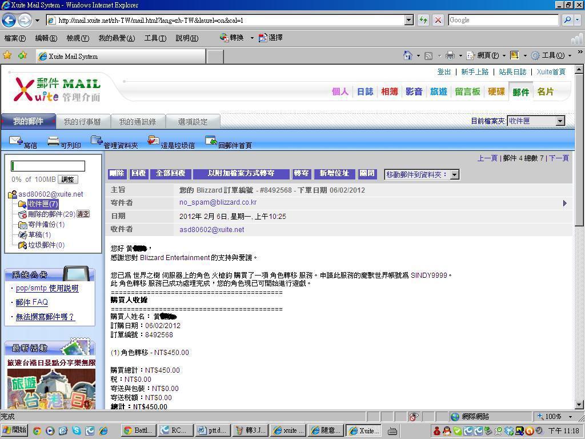This screenshot has width=585, height=439.
Task: Switch to 選項設定 tab
Action: pyautogui.click(x=193, y=122)
